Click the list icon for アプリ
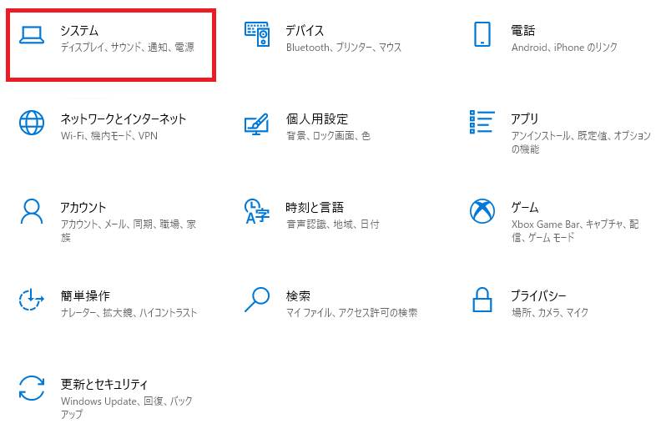The width and height of the screenshot is (671, 444). 482,122
